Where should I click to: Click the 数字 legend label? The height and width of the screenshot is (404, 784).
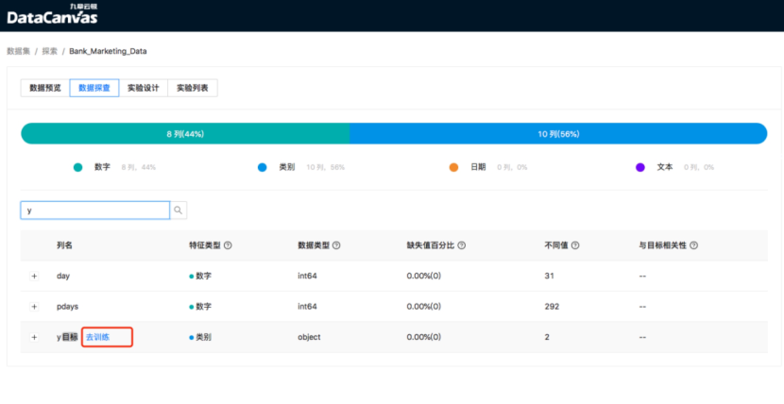pyautogui.click(x=102, y=168)
